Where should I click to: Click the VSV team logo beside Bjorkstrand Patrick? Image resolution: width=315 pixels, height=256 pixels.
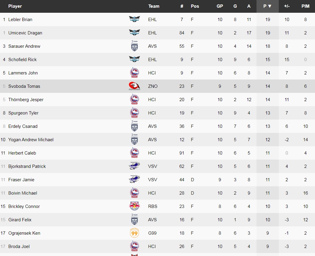[134, 166]
